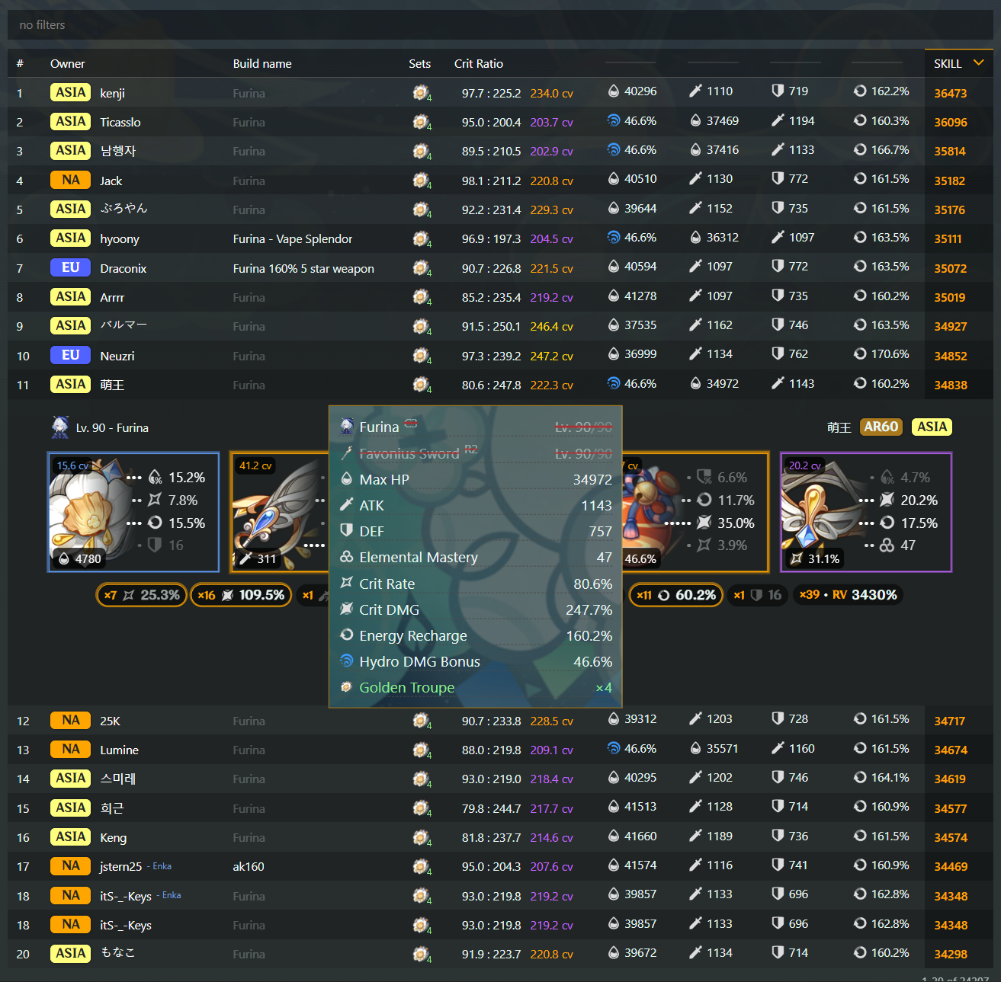Click Golden Troupe set icon in Neuzri's row
The image size is (1001, 982).
[421, 356]
